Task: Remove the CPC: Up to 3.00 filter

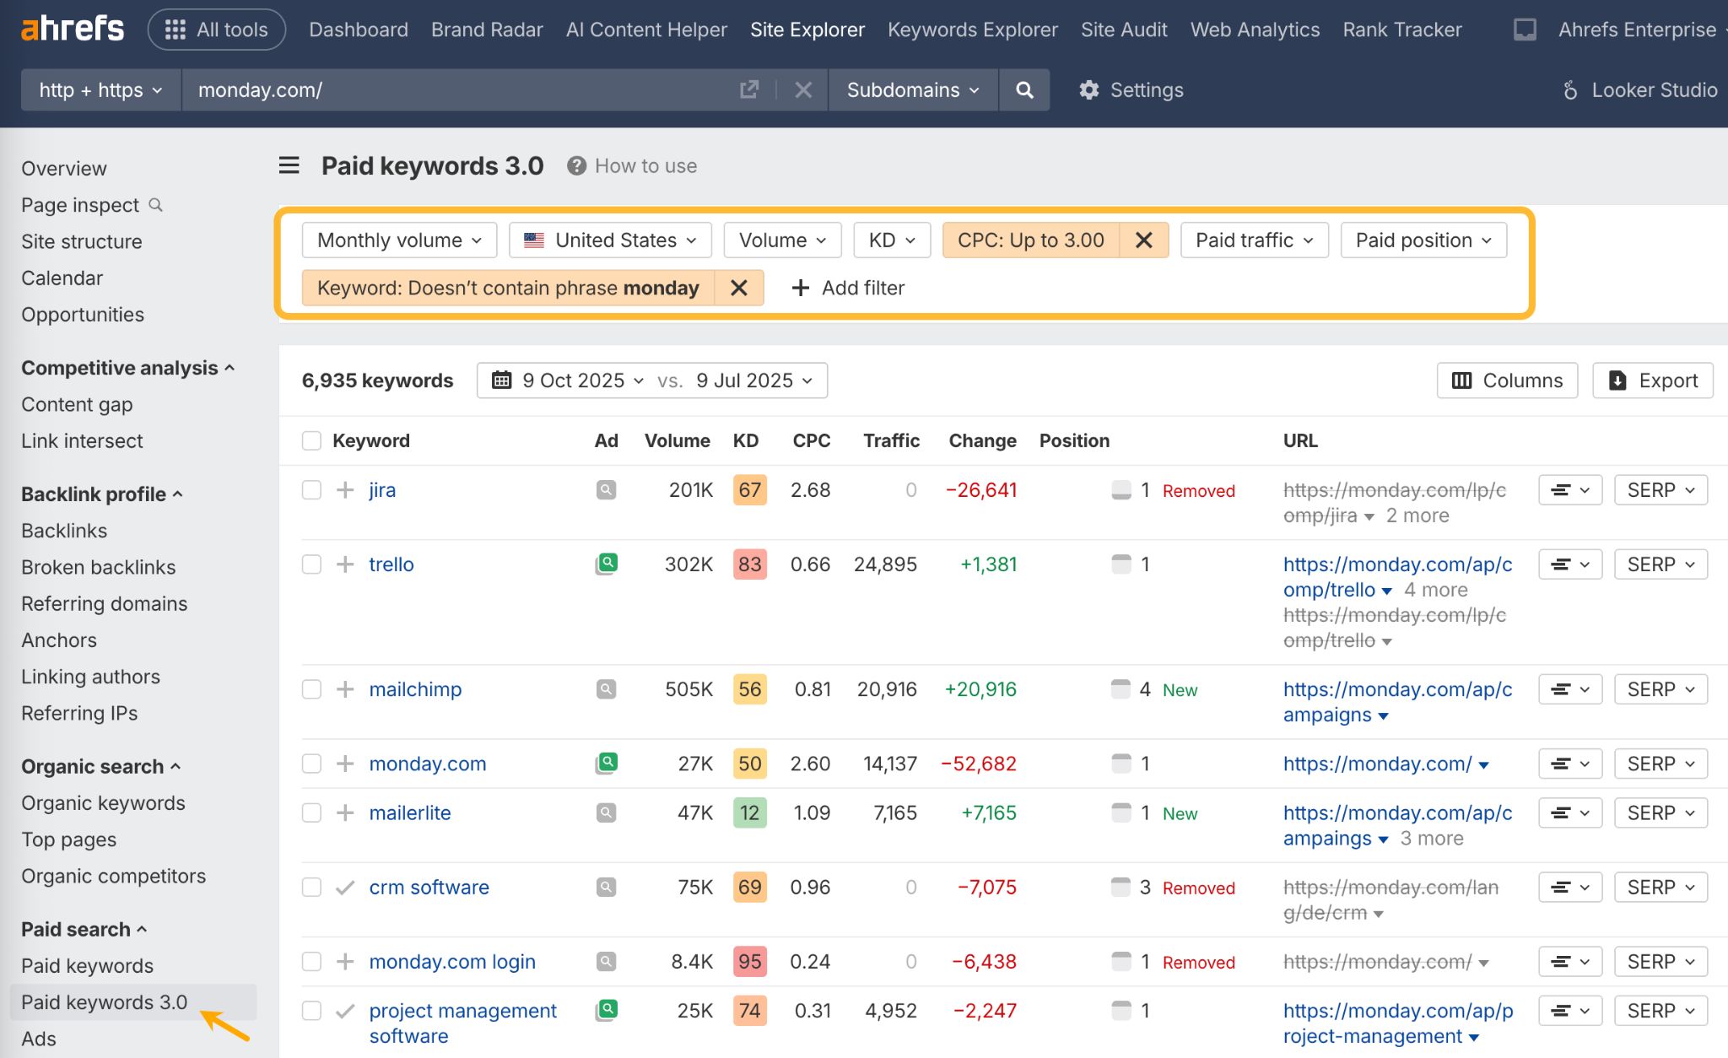Action: point(1143,240)
